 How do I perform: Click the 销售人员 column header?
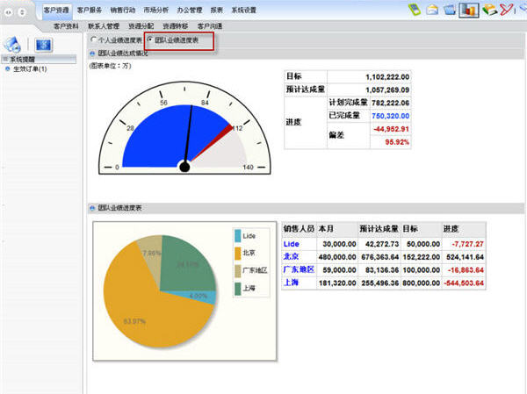click(299, 229)
